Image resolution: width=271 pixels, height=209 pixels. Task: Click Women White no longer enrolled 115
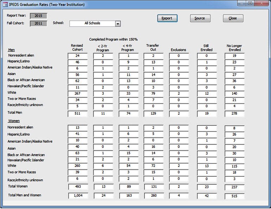tap(234, 166)
